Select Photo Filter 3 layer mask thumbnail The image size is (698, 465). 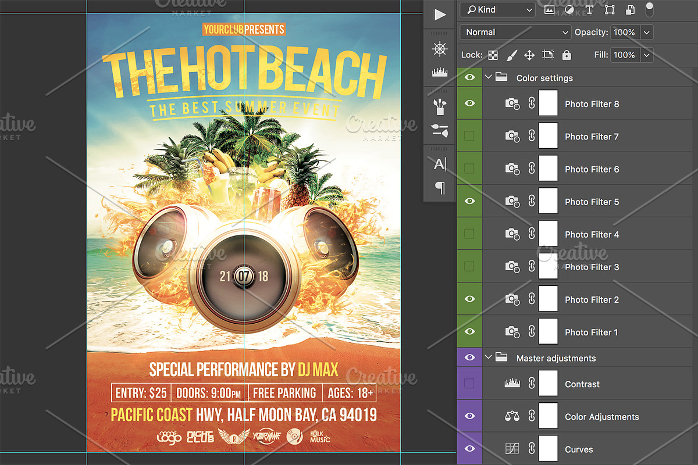click(549, 266)
